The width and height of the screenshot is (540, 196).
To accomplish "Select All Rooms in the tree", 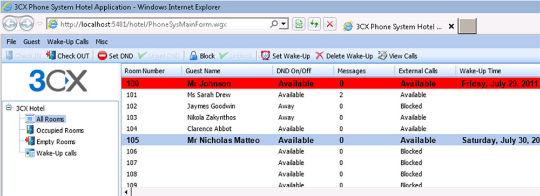I will point(50,119).
